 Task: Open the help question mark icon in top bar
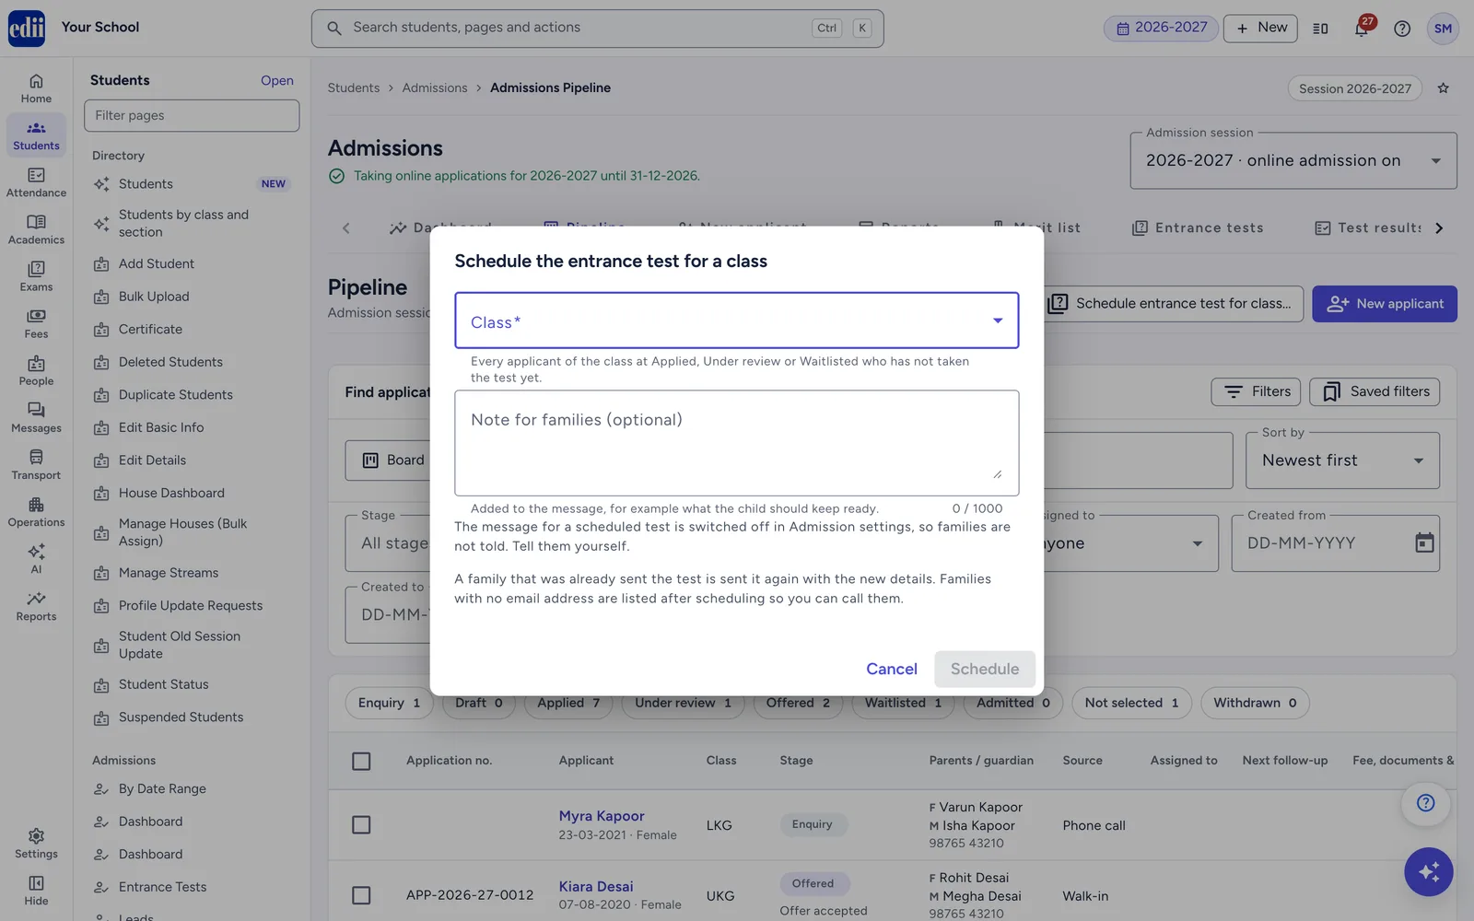tap(1402, 29)
